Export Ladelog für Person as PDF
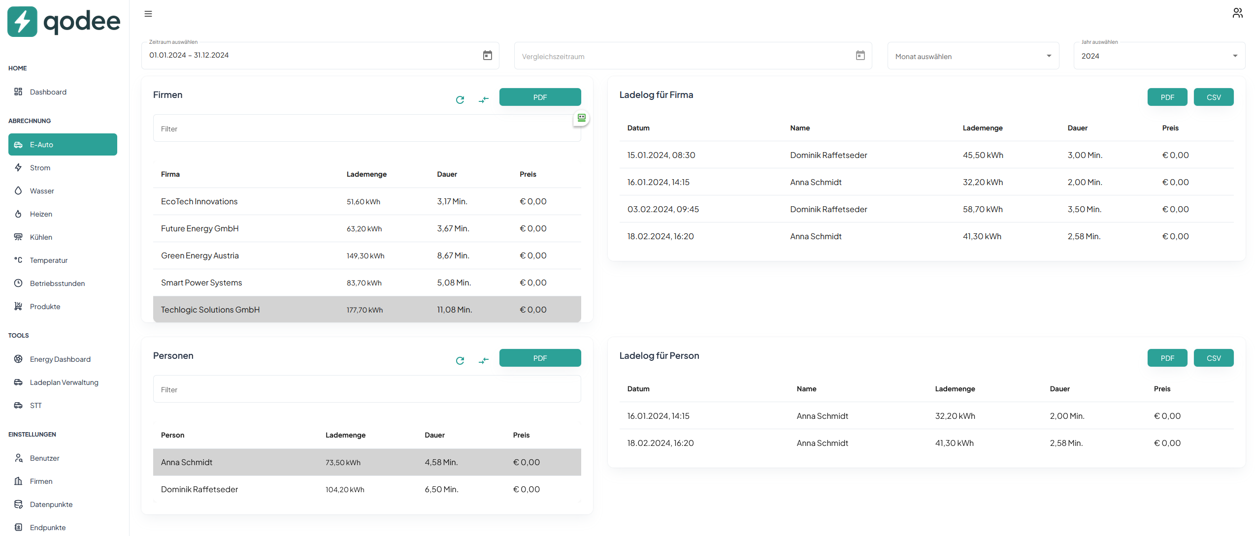Viewport: 1255px width, 536px height. click(x=1167, y=358)
